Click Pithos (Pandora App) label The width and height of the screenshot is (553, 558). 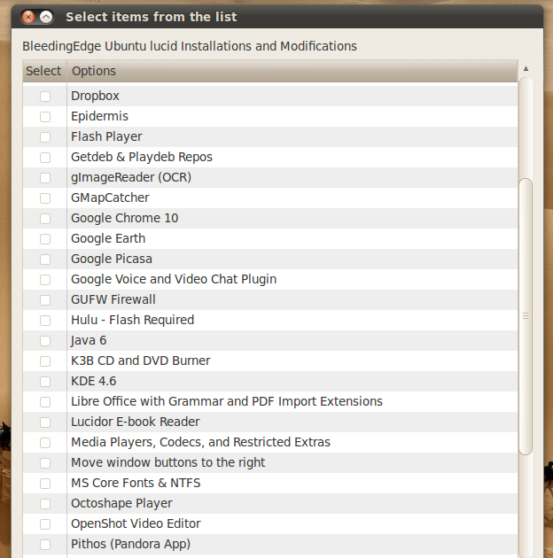pos(130,544)
